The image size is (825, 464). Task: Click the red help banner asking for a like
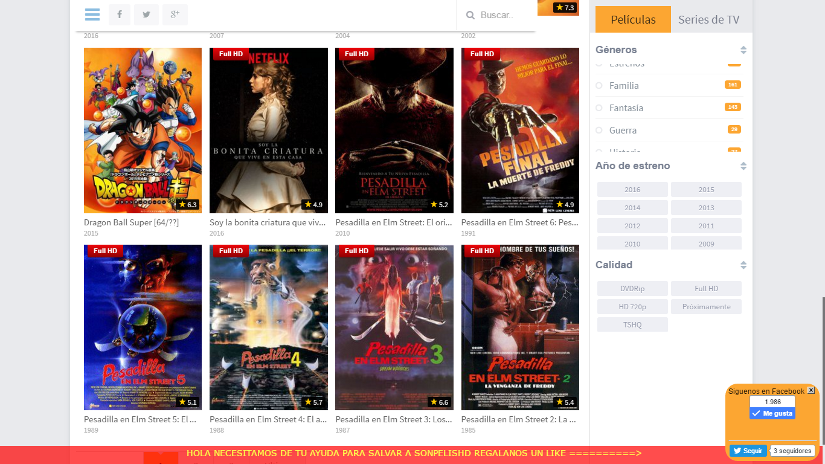(414, 453)
